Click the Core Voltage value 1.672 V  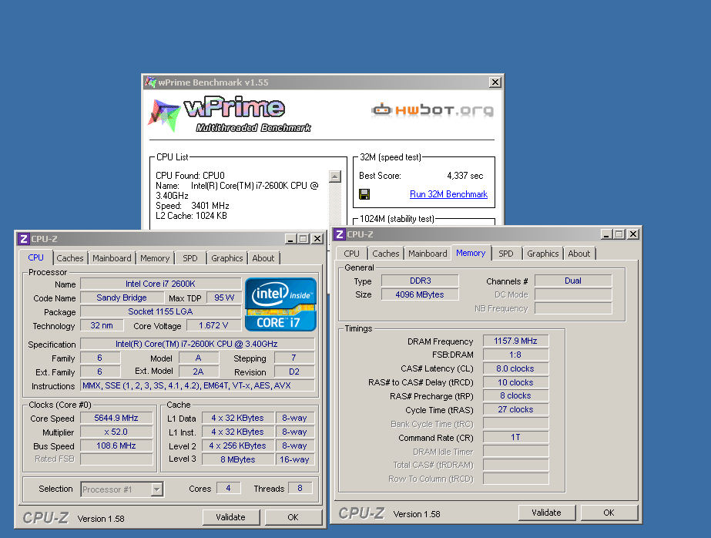pyautogui.click(x=213, y=325)
